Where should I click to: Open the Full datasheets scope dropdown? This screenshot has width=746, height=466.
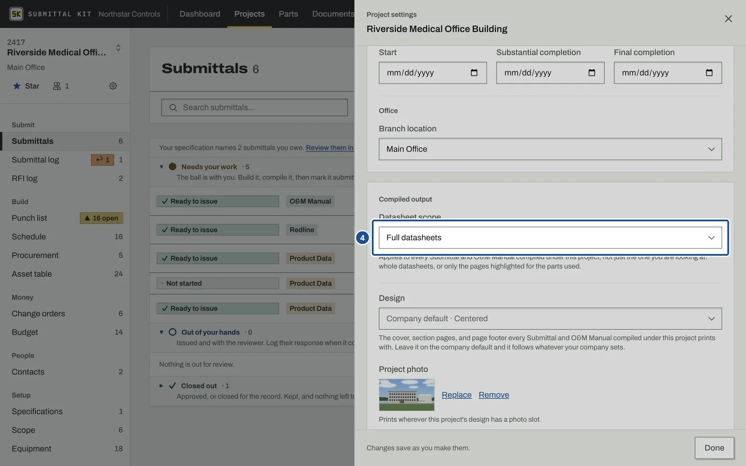[550, 238]
